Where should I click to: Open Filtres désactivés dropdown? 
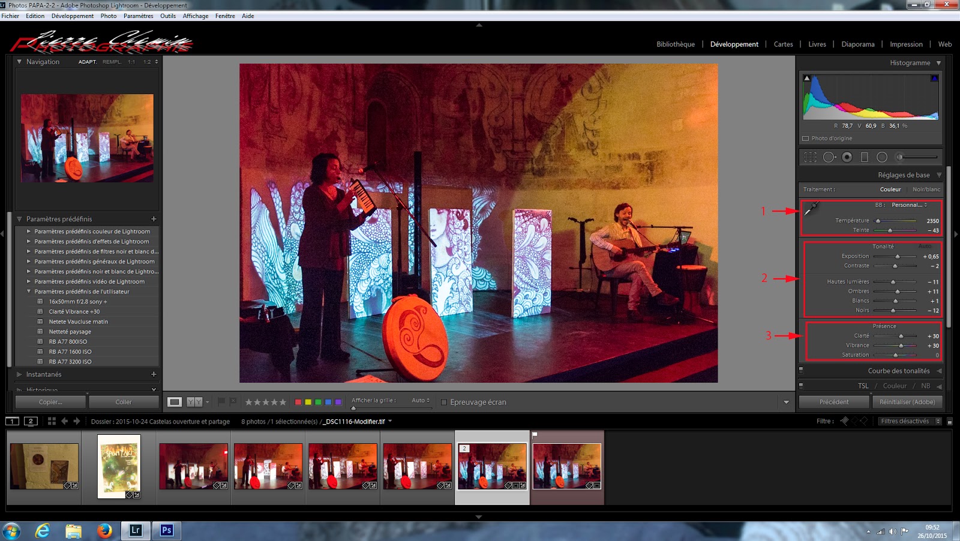tap(910, 422)
